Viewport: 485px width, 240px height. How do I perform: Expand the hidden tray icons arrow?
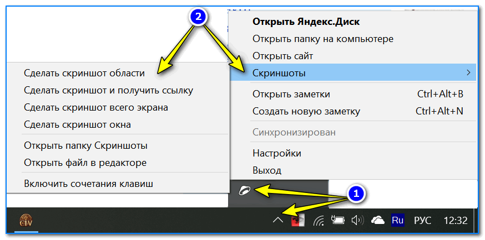(x=279, y=221)
